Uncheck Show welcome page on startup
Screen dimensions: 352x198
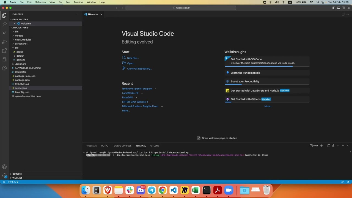click(x=199, y=138)
